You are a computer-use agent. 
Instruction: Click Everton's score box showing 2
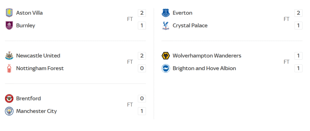click(x=298, y=13)
